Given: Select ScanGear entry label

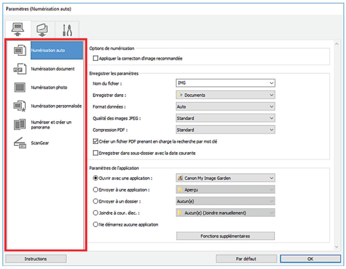Looking at the screenshot, I should 40,143.
